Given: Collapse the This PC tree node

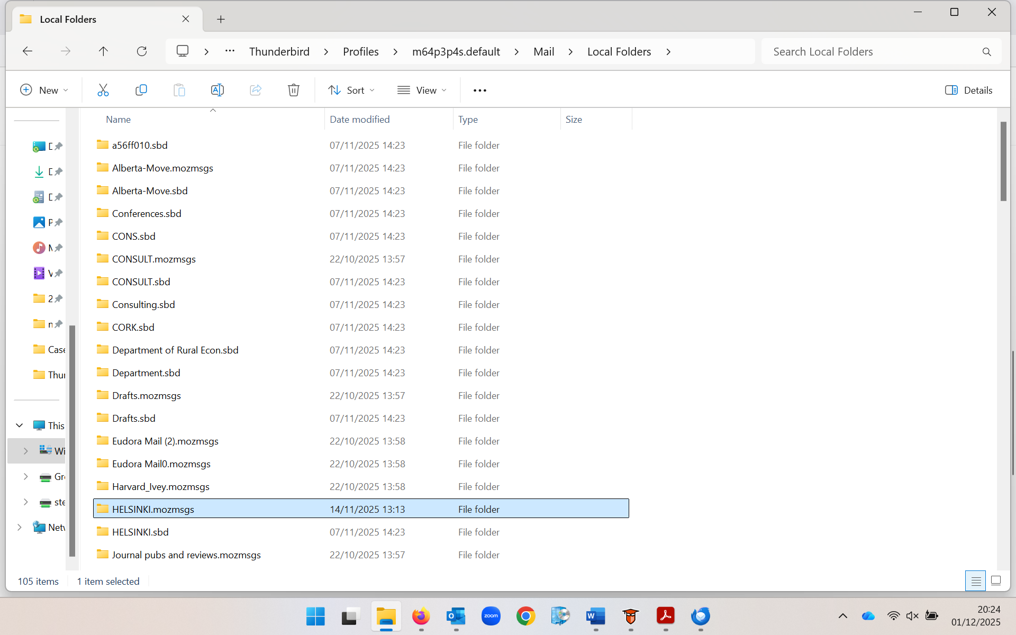Looking at the screenshot, I should 20,425.
